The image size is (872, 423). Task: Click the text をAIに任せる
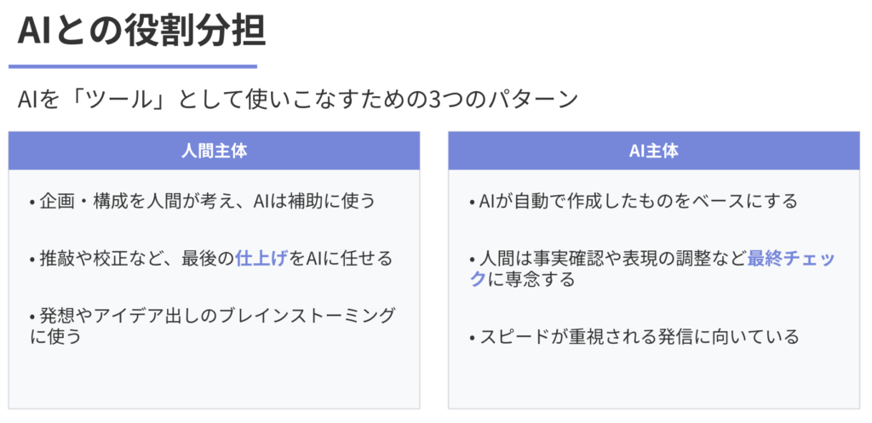click(341, 259)
